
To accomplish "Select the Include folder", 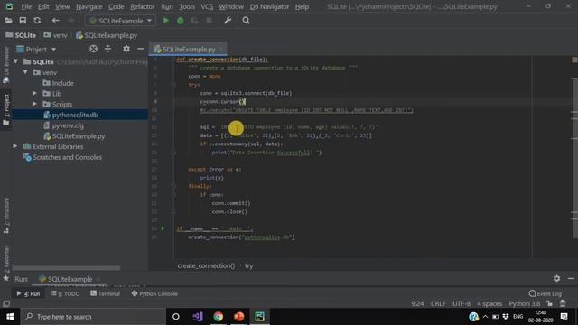I will coord(58,83).
